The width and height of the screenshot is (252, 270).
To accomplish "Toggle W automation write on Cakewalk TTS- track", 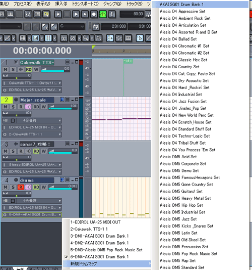I will click(36, 69).
